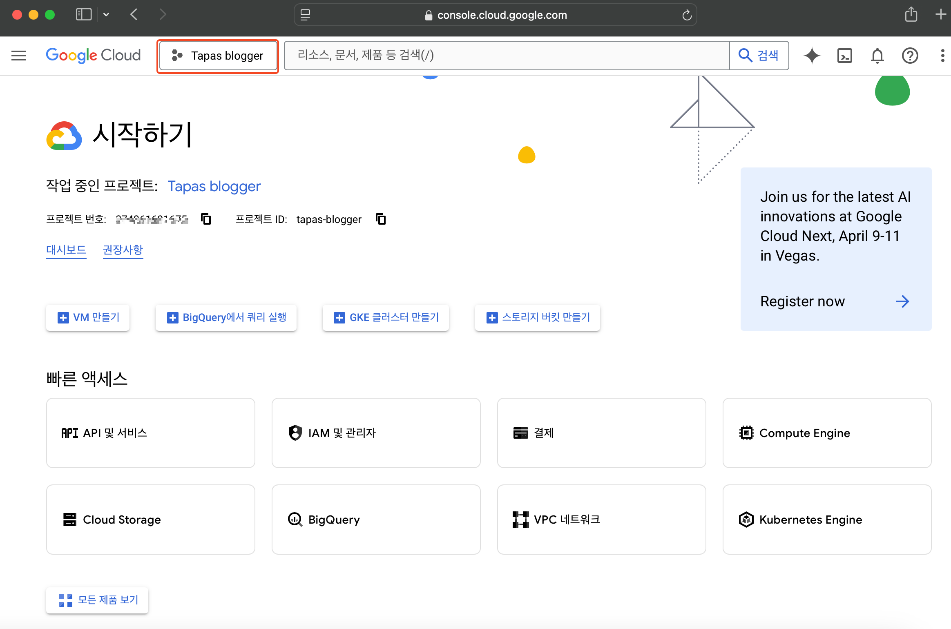Open the 권장사항 recommendations link
Screen dimensions: 951x629
tap(123, 250)
